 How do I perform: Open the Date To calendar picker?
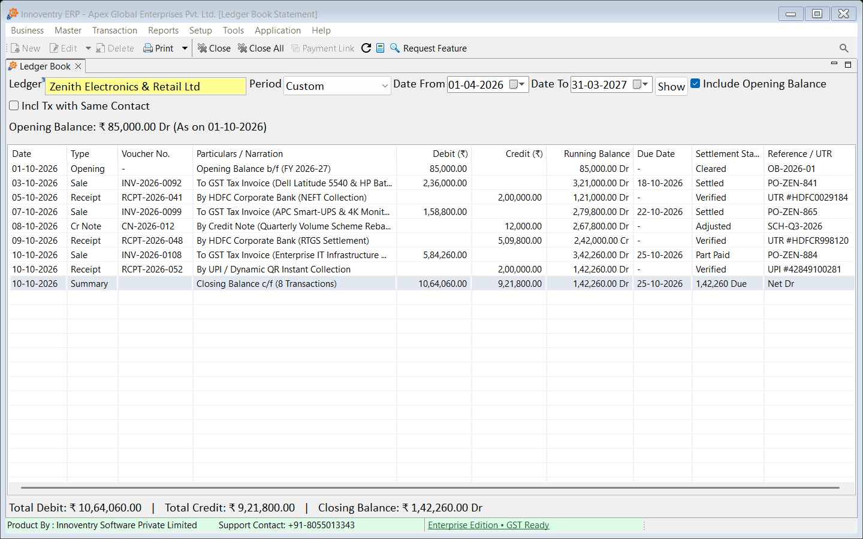point(641,84)
